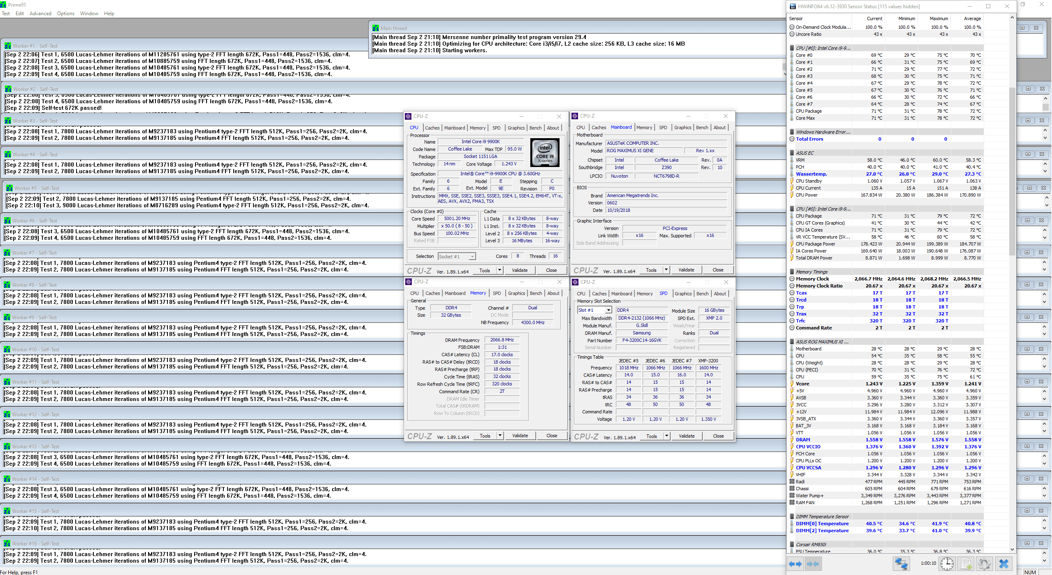Click CPU-Z icon of CPU tab window
Viewport: 1052px width, 575px height.
click(x=408, y=116)
